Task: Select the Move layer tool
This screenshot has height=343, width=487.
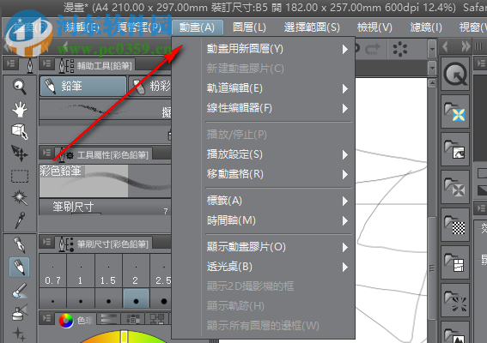Action: tap(19, 153)
